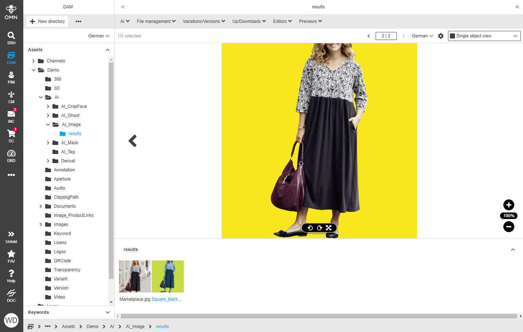Open the DOC documentation section
The image size is (523, 332).
tap(11, 295)
